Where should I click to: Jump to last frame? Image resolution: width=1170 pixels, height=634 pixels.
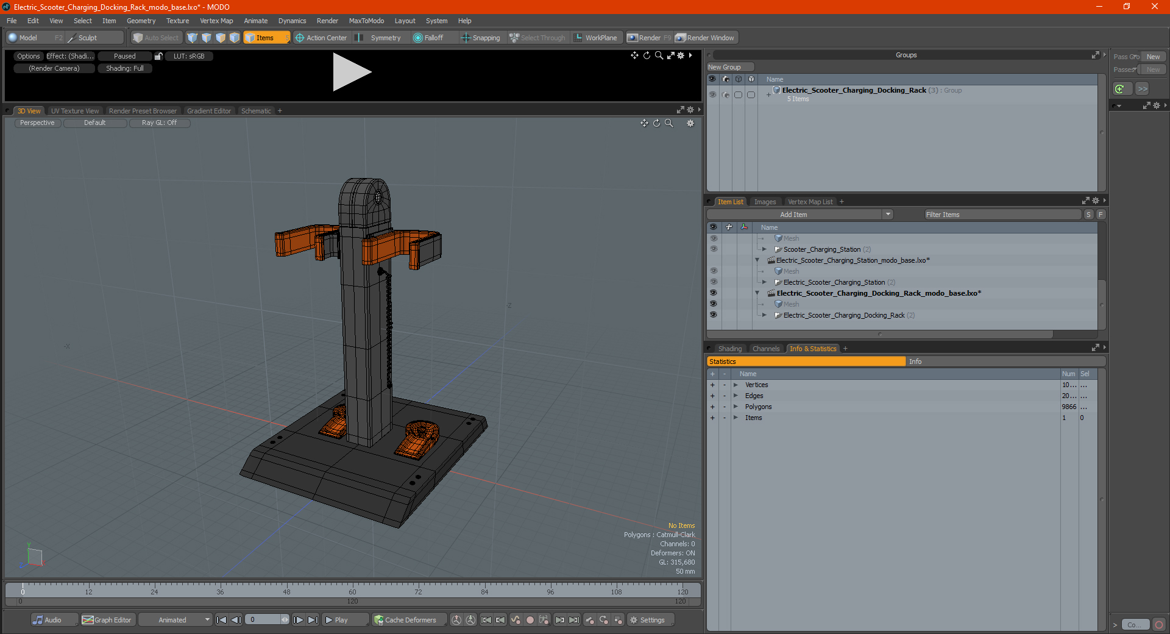click(x=313, y=620)
